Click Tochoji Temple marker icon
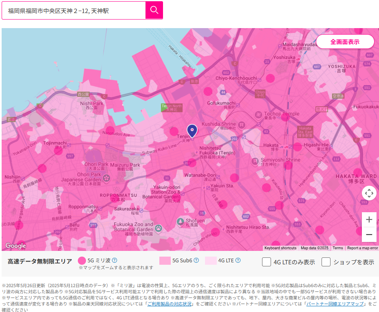This screenshot has width=379, height=312. coord(258,114)
